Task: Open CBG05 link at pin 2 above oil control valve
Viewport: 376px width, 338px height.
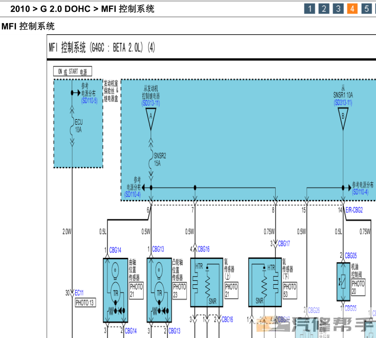Action: tap(350, 256)
